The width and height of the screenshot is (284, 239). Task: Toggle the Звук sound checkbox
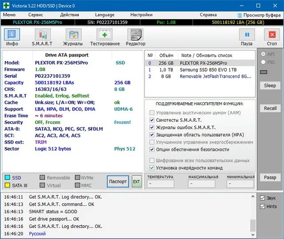point(262,198)
